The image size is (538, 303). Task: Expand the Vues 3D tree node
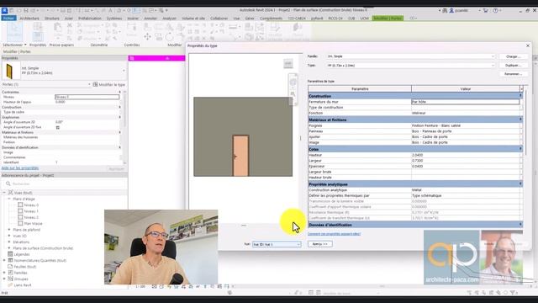(x=9, y=236)
